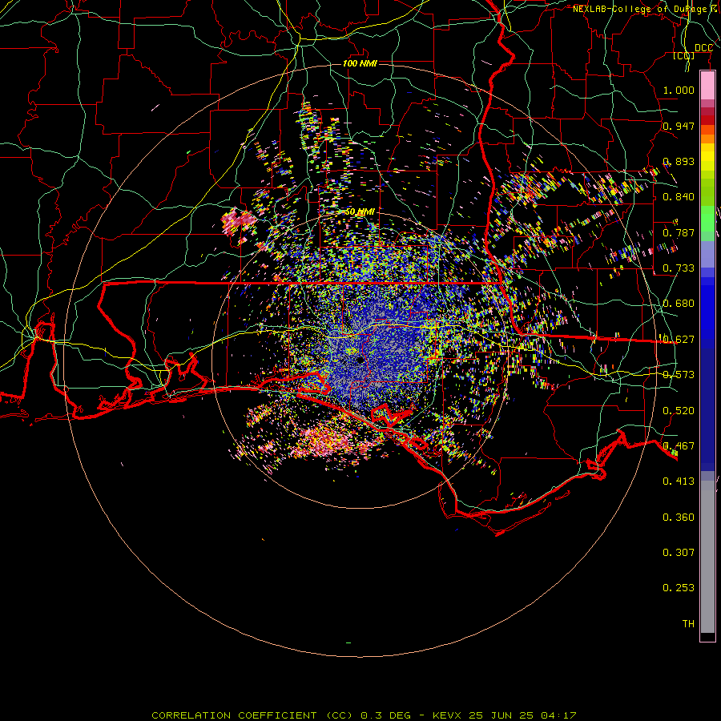Pick the orange swatch on color bar
This screenshot has height=721, width=721.
[707, 139]
